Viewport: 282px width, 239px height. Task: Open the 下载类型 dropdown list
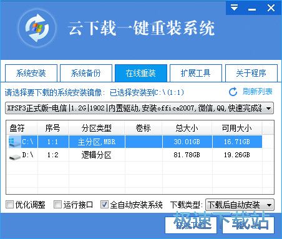click(x=240, y=205)
